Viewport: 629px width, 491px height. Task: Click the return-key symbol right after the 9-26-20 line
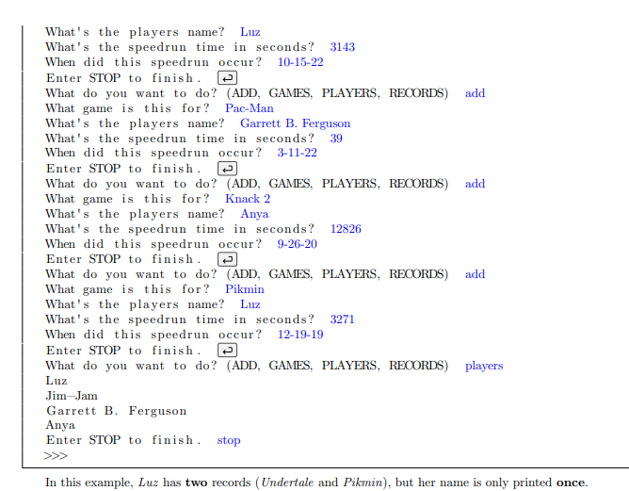[x=227, y=259]
